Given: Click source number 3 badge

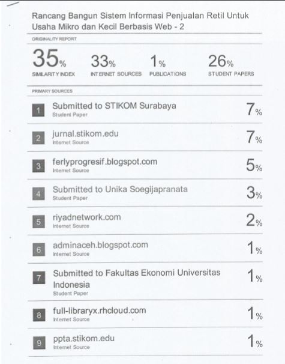Looking at the screenshot, I should tap(38, 166).
